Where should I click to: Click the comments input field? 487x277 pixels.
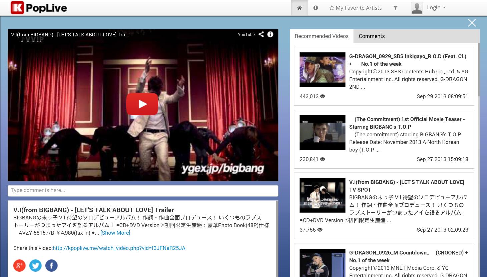143,190
